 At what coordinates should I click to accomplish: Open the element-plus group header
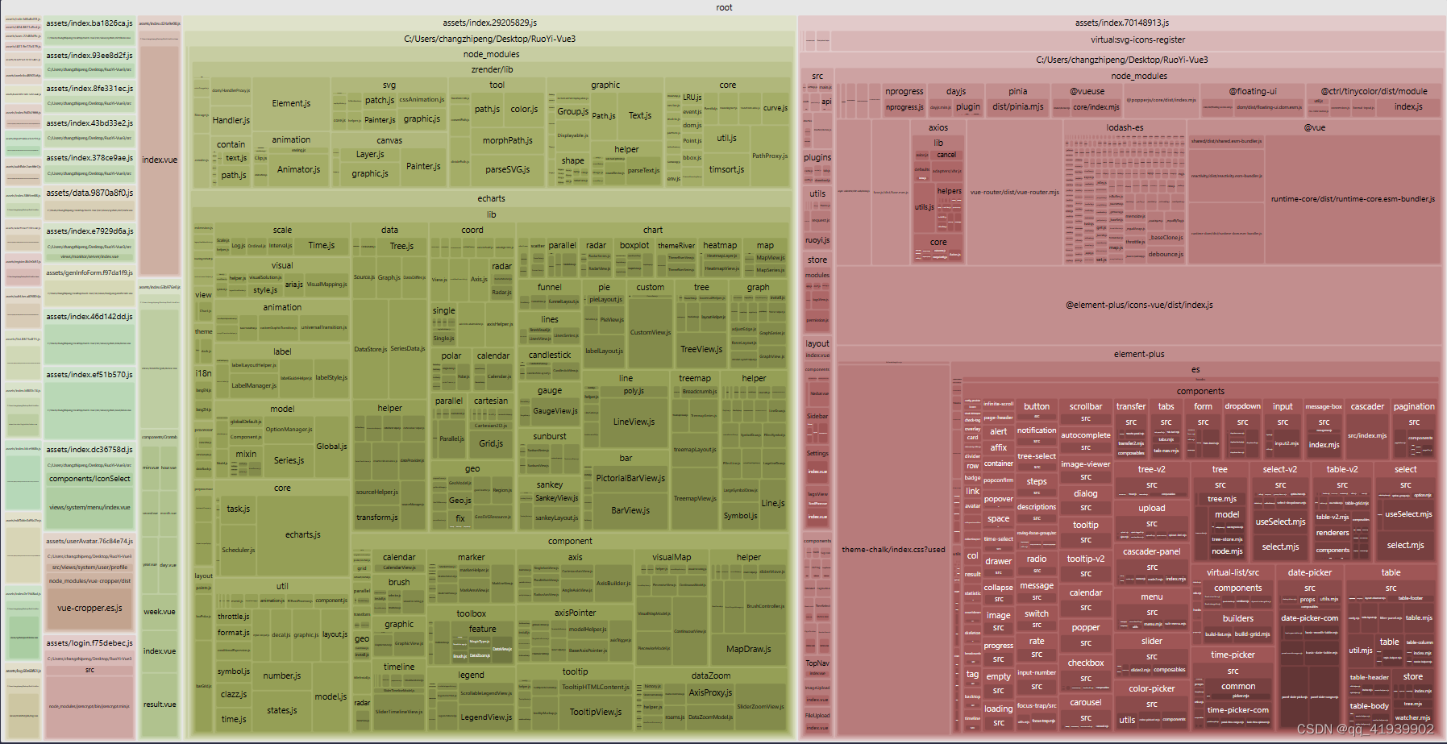click(1138, 354)
